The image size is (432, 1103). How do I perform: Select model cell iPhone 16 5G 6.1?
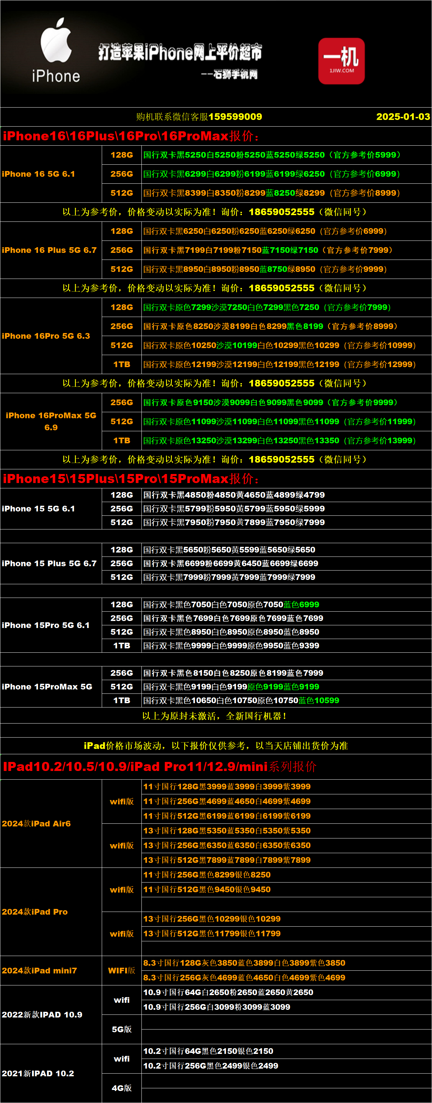51,174
